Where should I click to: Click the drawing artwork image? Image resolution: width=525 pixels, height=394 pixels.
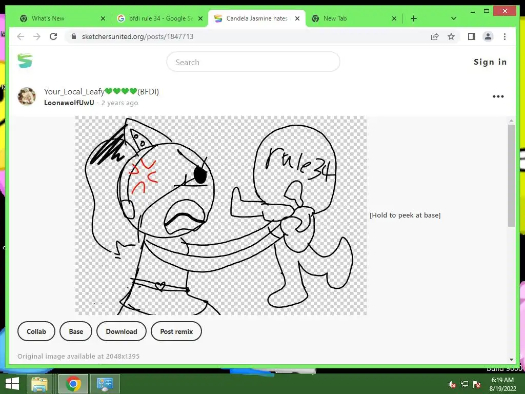(x=221, y=215)
